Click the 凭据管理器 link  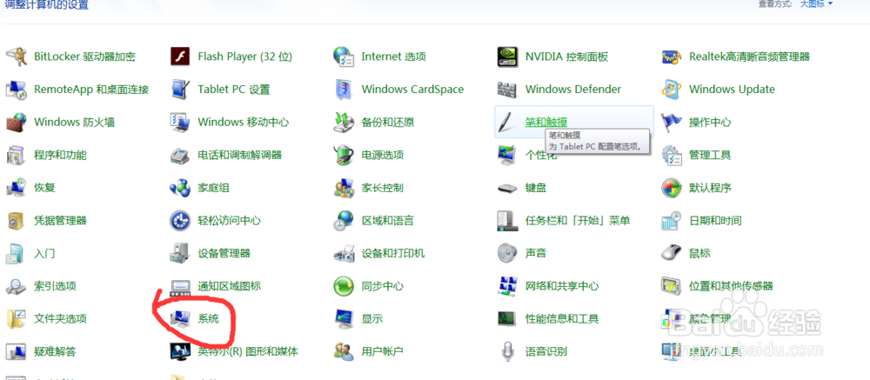tap(61, 220)
